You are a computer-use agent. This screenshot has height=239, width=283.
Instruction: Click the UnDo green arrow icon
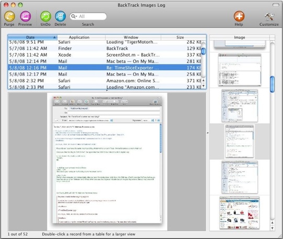(46, 16)
